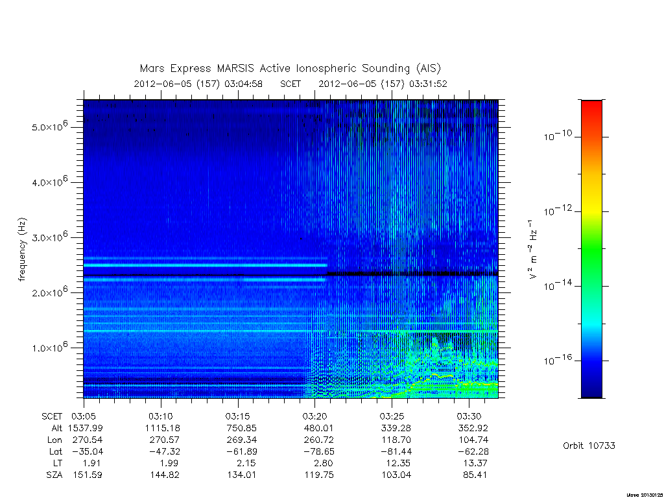This screenshot has width=664, height=498.
Task: Click latitude value "-78.65"
Action: (x=318, y=452)
